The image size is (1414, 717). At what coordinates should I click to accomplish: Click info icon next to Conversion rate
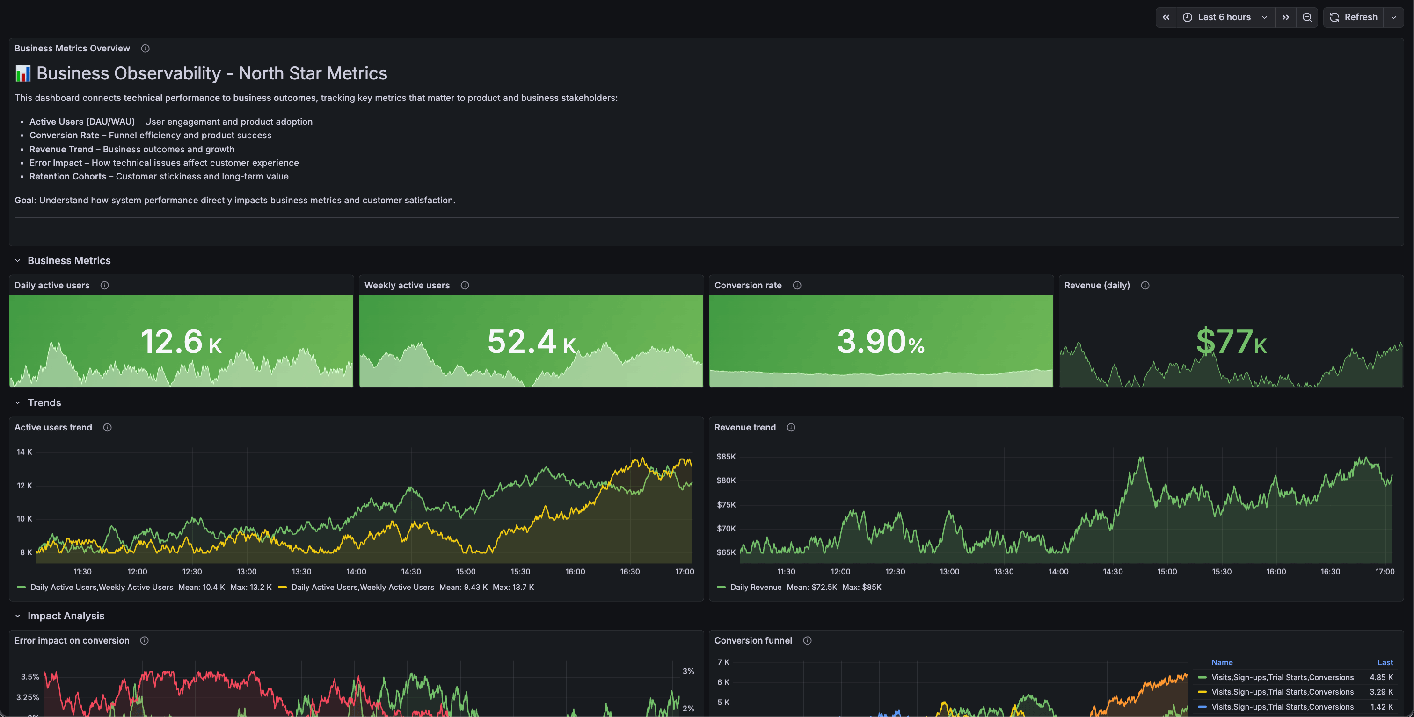tap(797, 285)
